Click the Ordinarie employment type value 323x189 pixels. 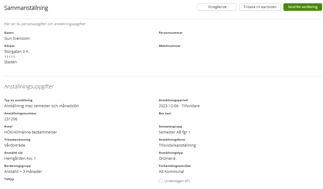coord(167,159)
